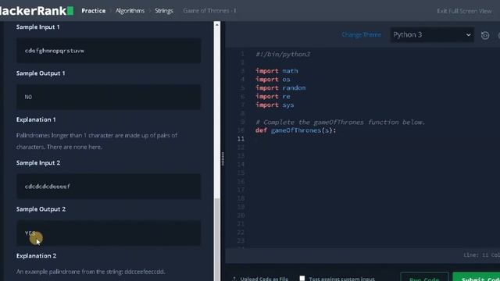
Task: Go to the Algorithms breadcrumb
Action: tap(130, 11)
